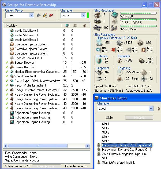Toggle Gist X-Type 100MN MicroWarpdrive checkmark
The width and height of the screenshot is (161, 169).
(x=7, y=81)
